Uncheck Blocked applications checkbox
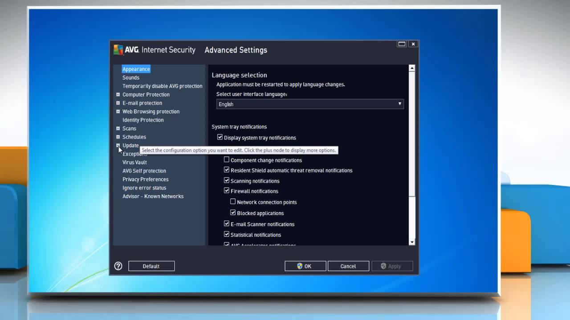Image resolution: width=570 pixels, height=320 pixels. coord(233,213)
